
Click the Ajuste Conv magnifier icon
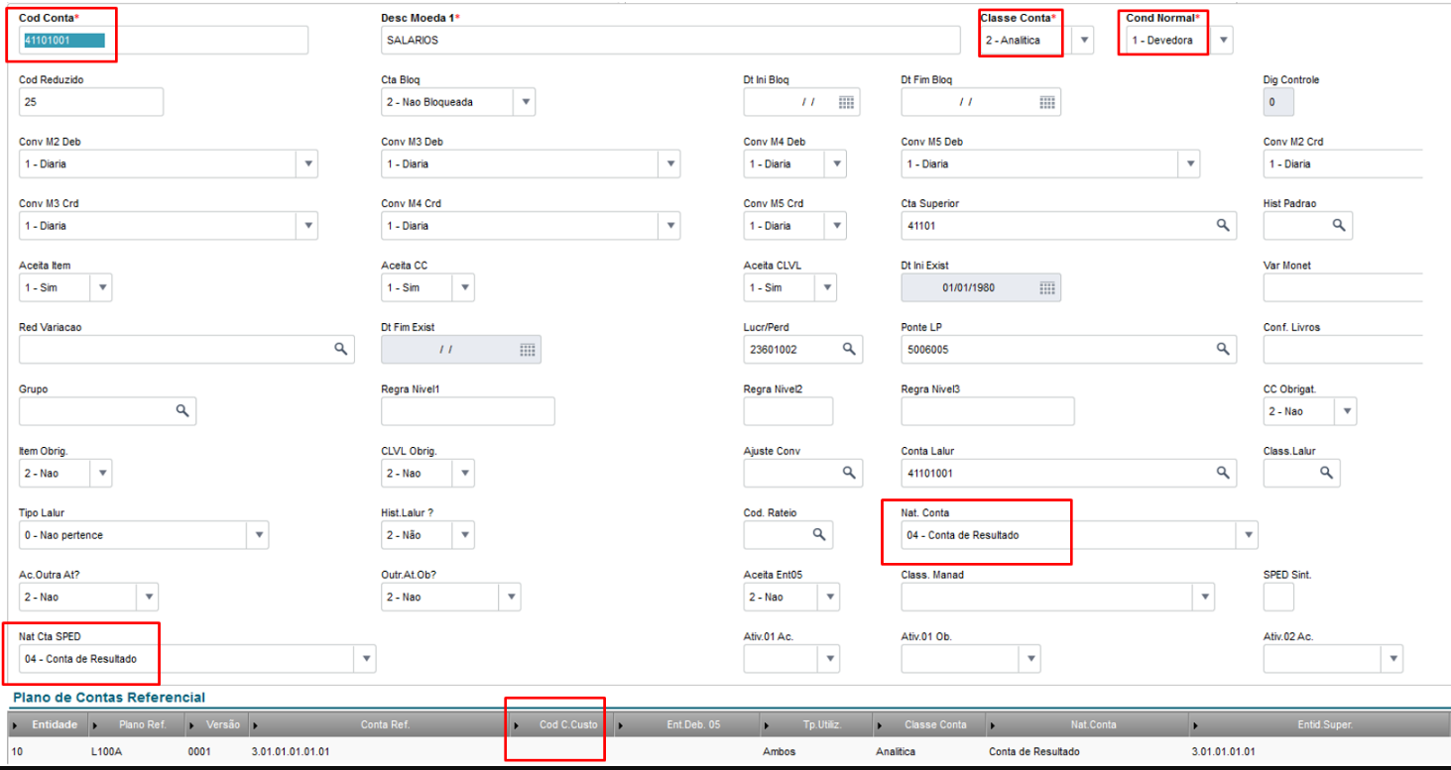pyautogui.click(x=849, y=473)
